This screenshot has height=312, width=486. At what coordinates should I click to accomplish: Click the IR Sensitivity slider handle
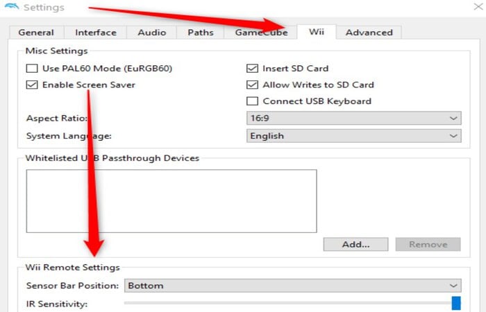[x=456, y=304]
